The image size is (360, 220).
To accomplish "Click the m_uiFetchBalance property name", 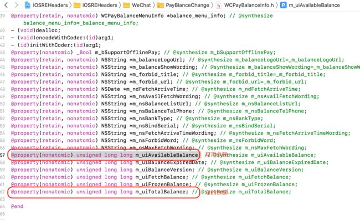I will tap(160, 177).
